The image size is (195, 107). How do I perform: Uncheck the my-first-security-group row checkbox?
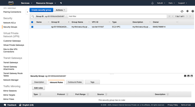pyautogui.click(x=32, y=27)
